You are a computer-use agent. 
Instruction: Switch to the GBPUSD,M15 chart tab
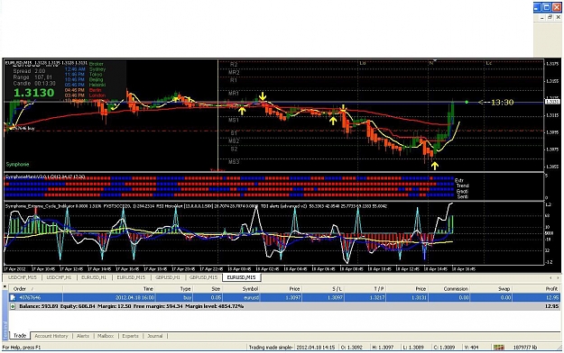(x=204, y=277)
